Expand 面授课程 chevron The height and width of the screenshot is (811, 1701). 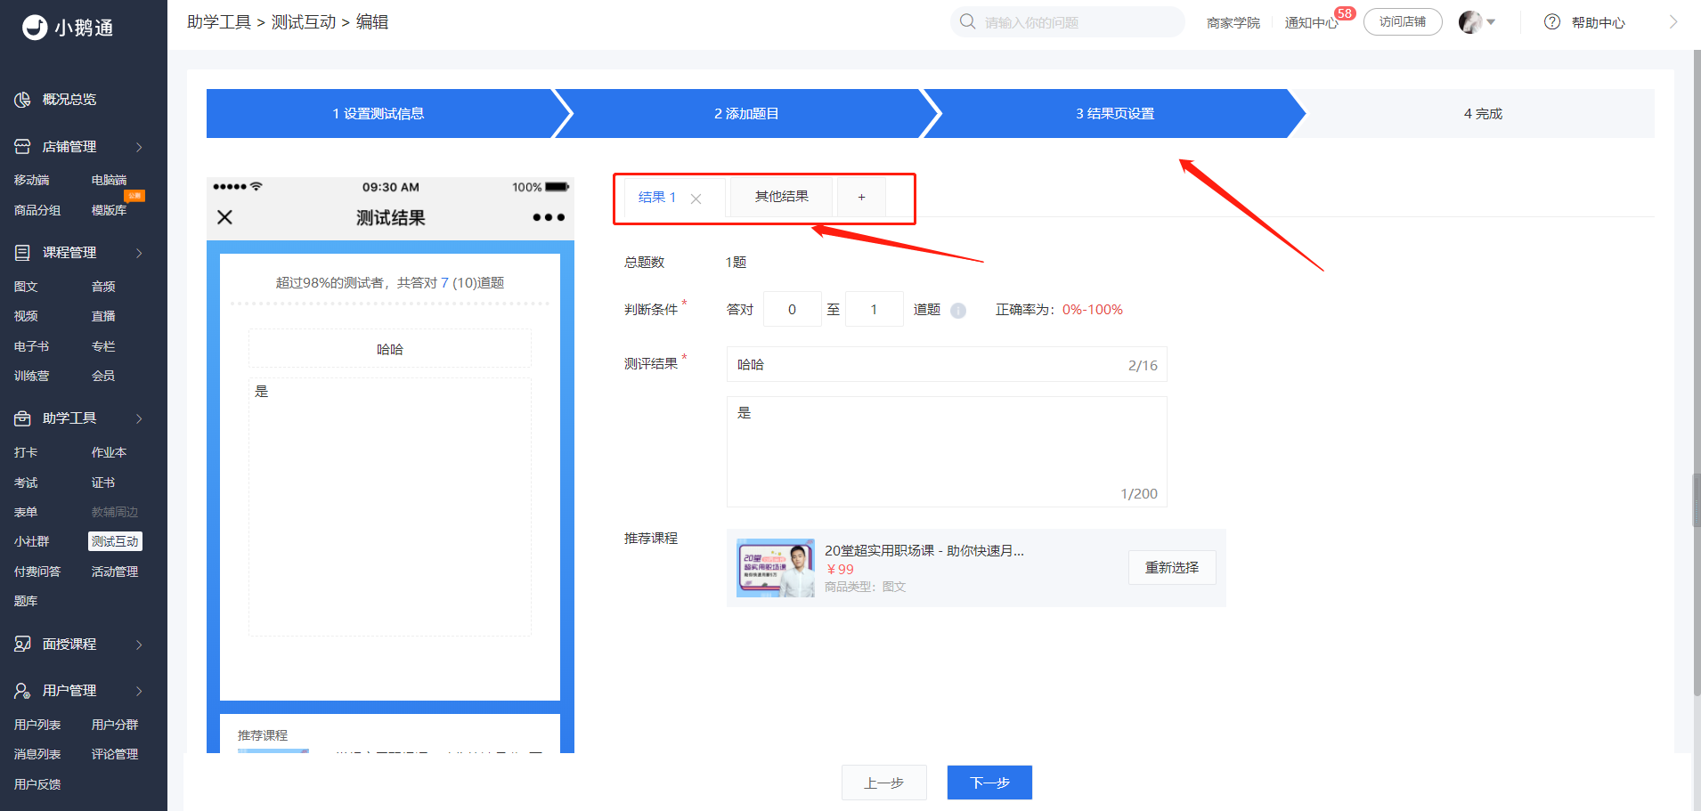139,645
